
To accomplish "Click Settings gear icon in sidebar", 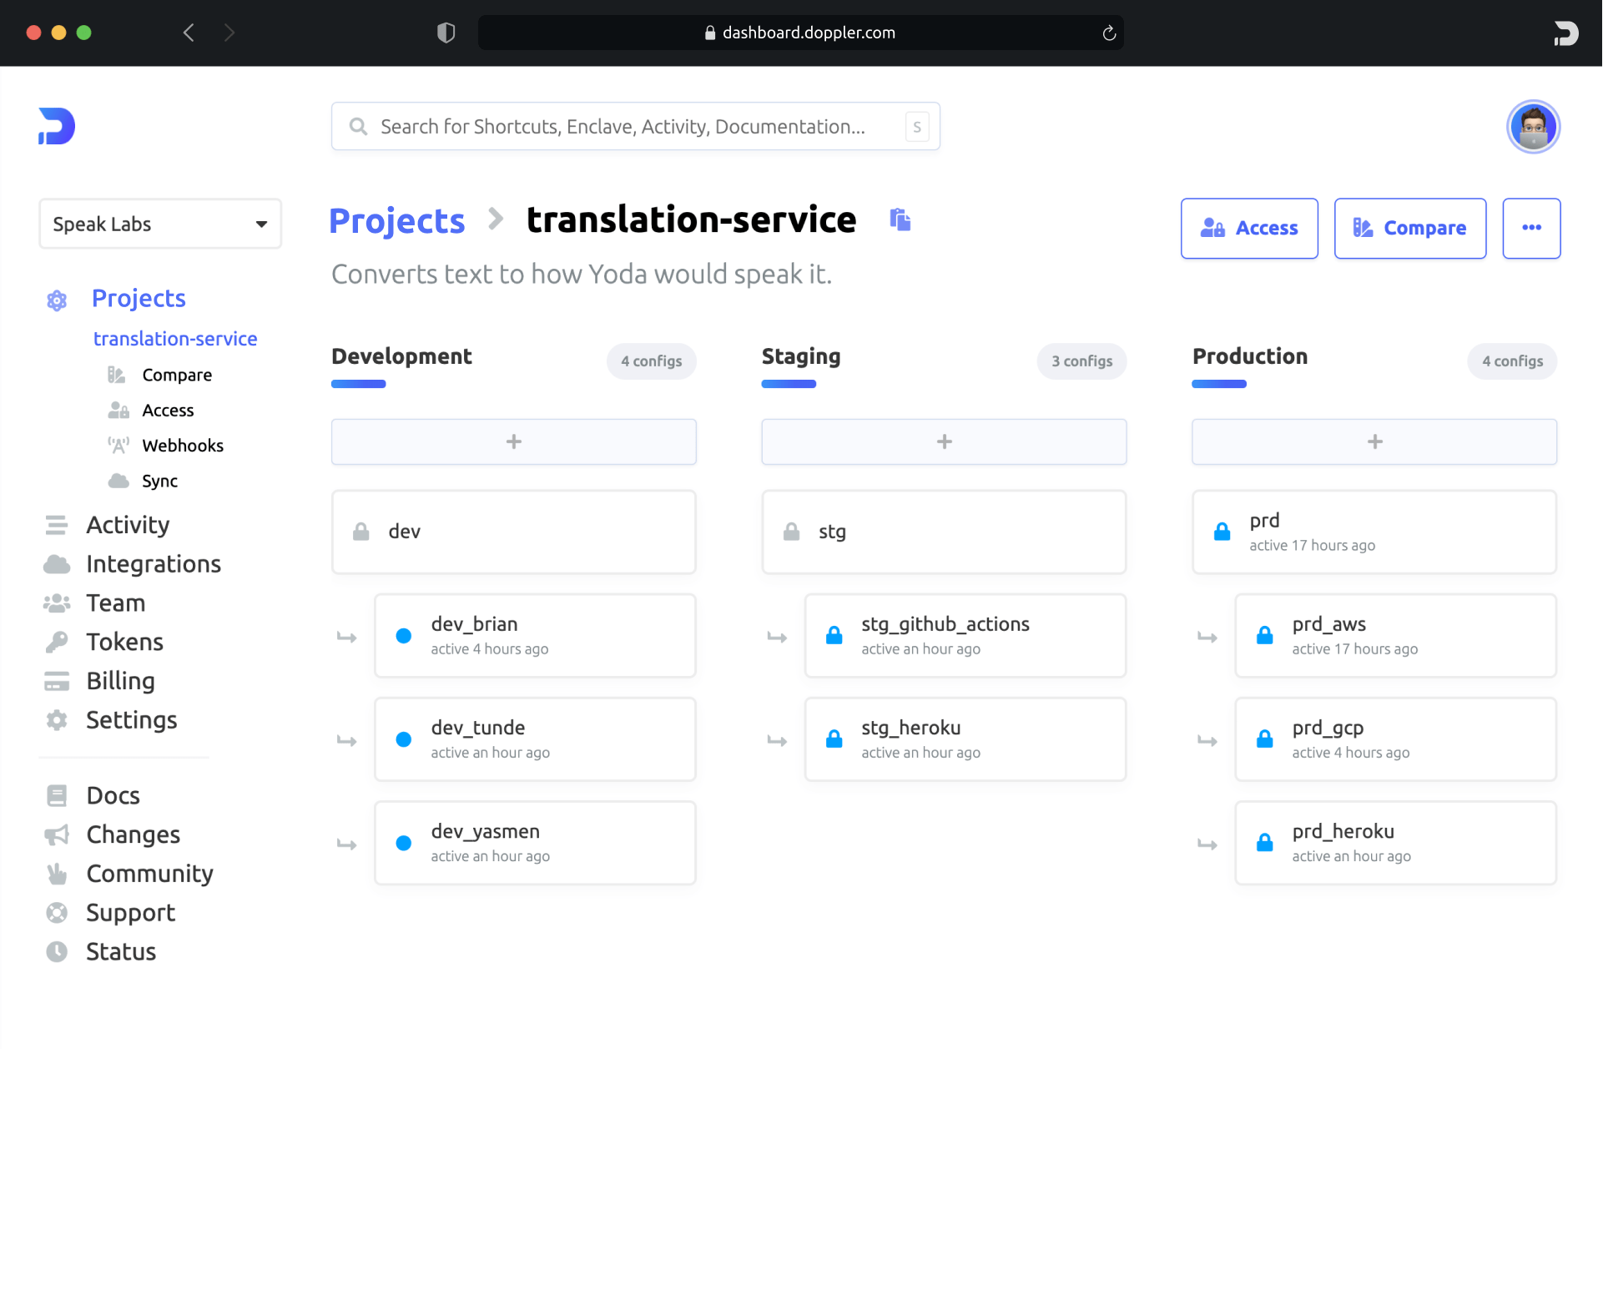I will pos(57,719).
